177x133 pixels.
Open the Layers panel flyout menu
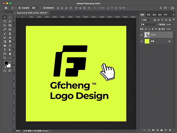click(x=174, y=15)
